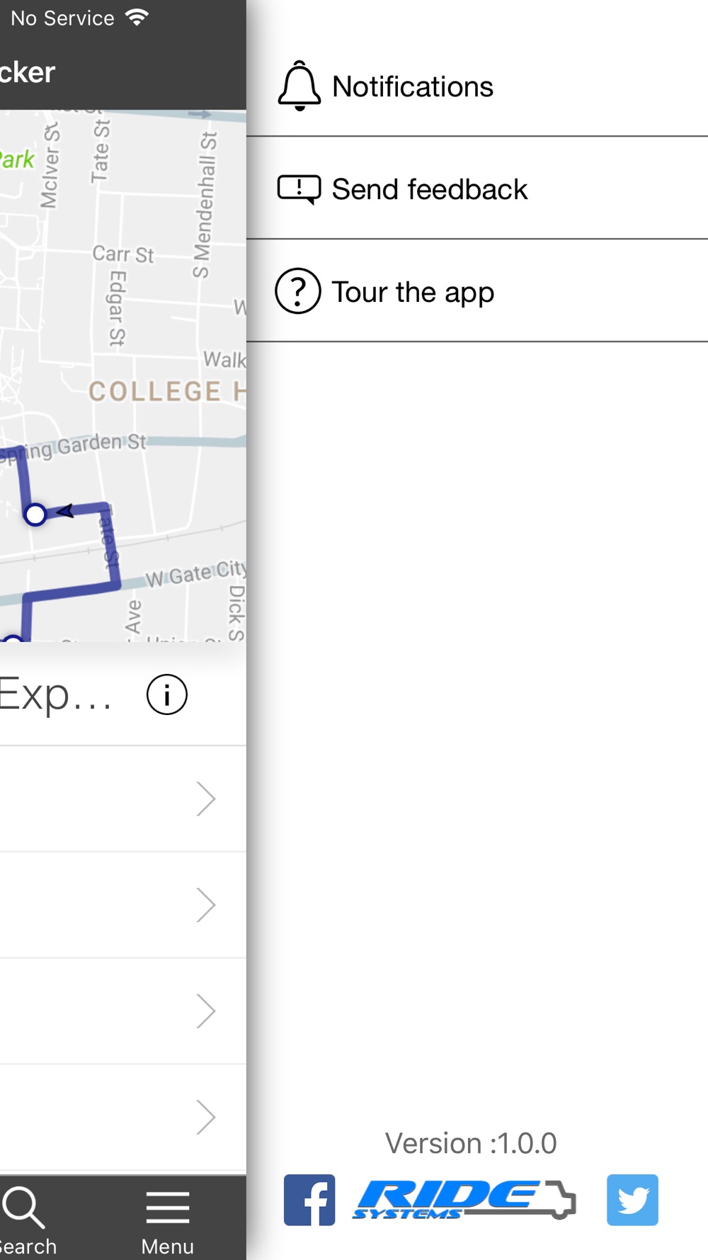Open the Facebook page icon
Image resolution: width=708 pixels, height=1260 pixels.
[309, 1200]
